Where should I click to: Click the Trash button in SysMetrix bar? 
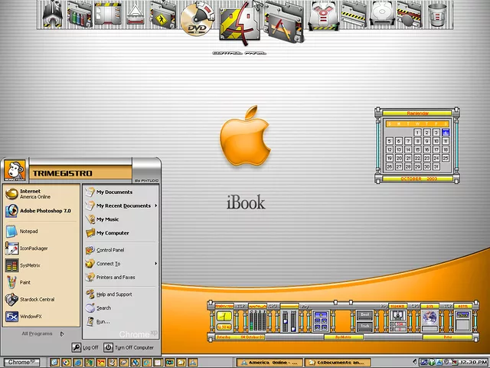pos(364,326)
